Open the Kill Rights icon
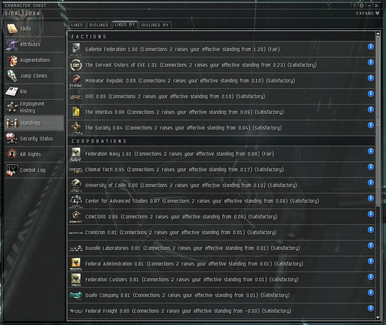 point(12,155)
